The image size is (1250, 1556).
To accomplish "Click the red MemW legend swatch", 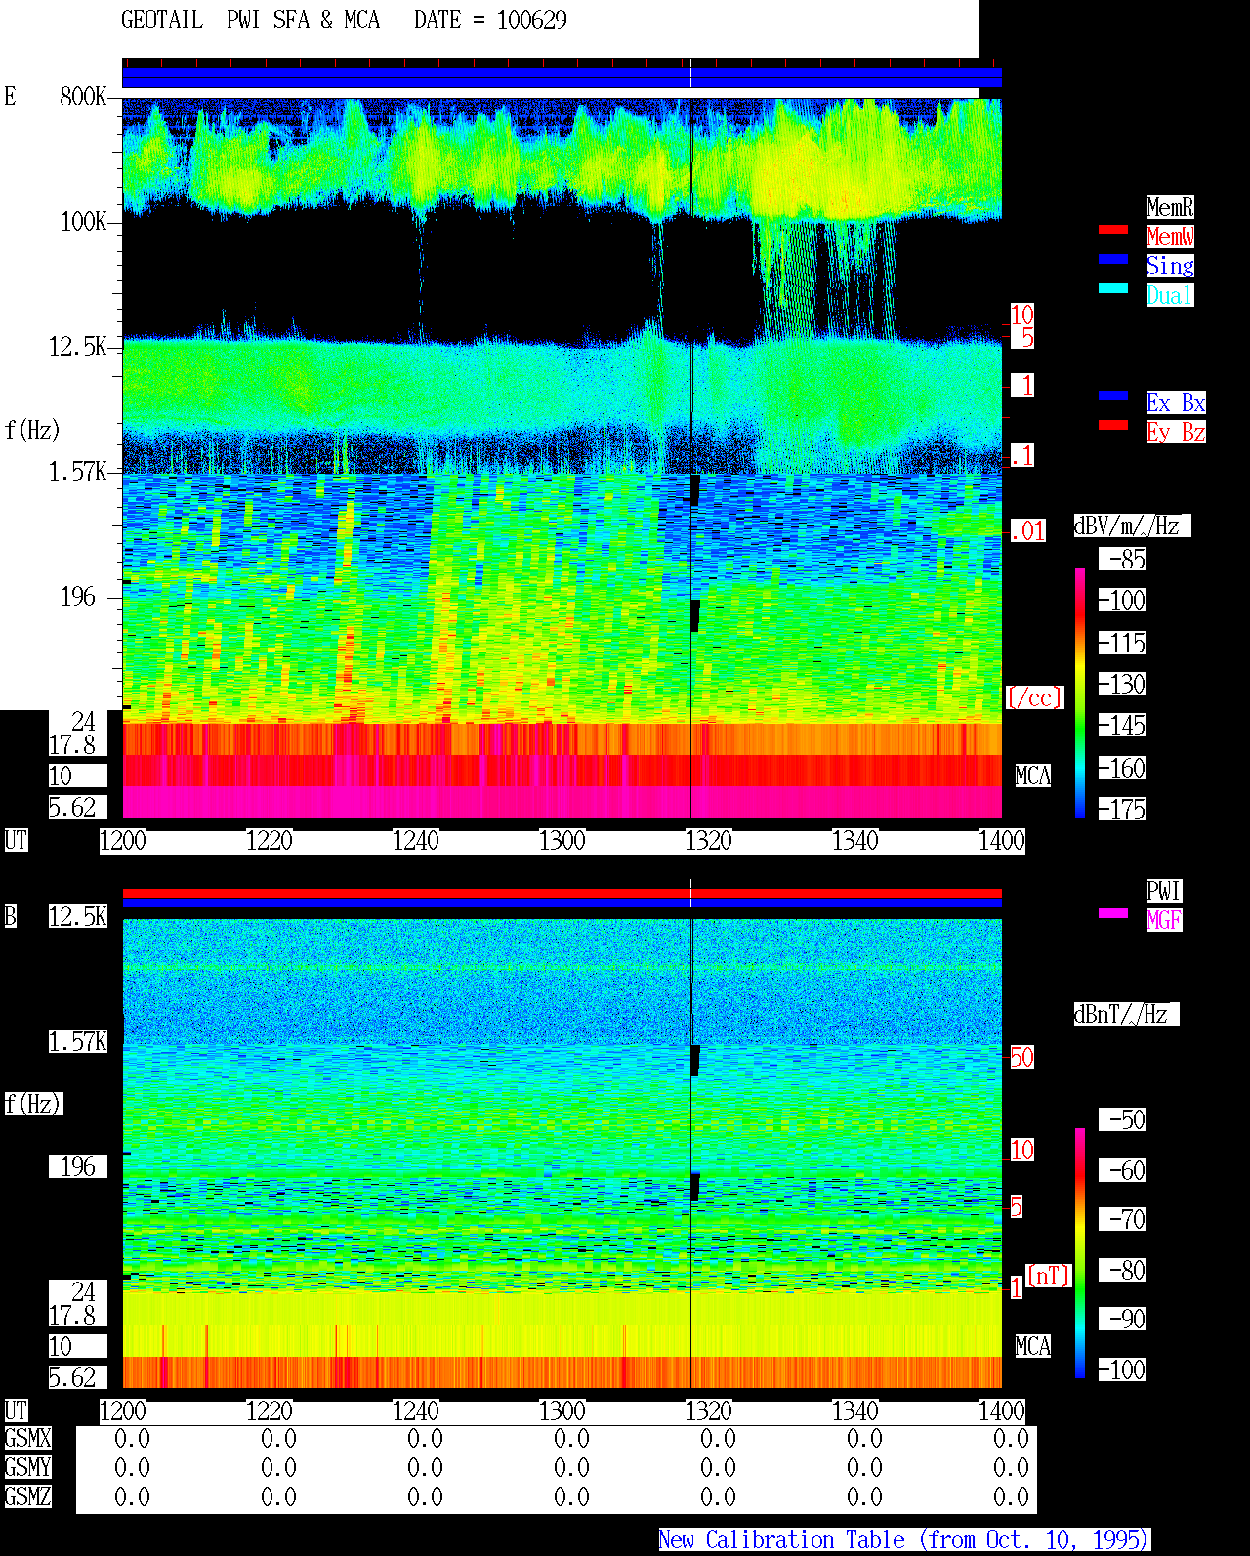I will coord(1113,230).
